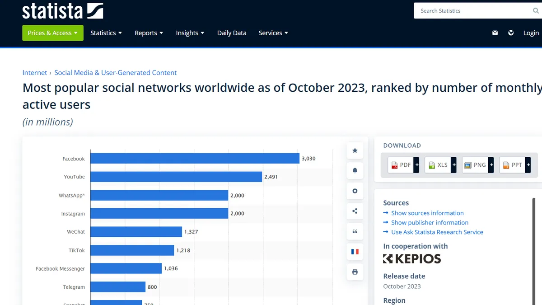
Task: Click the bell alert icon
Action: tap(355, 171)
